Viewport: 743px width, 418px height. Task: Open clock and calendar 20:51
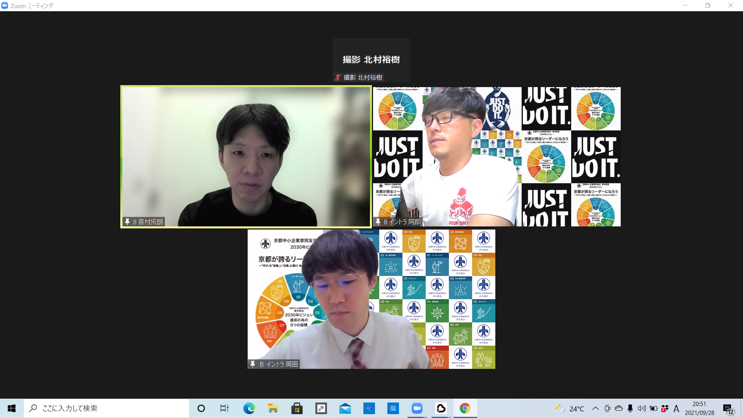[x=700, y=408]
